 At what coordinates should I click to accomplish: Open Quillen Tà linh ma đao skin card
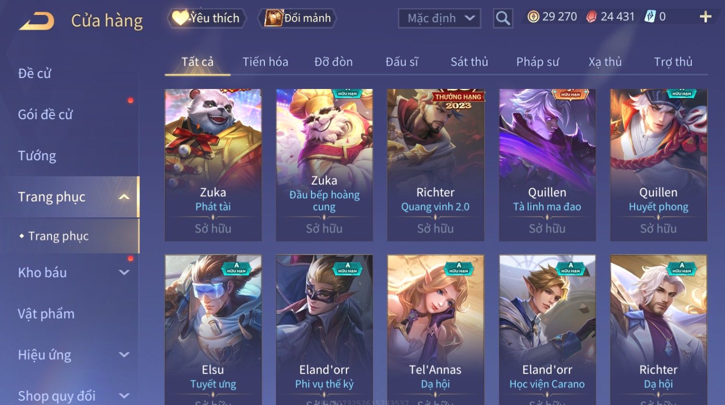pos(547,165)
